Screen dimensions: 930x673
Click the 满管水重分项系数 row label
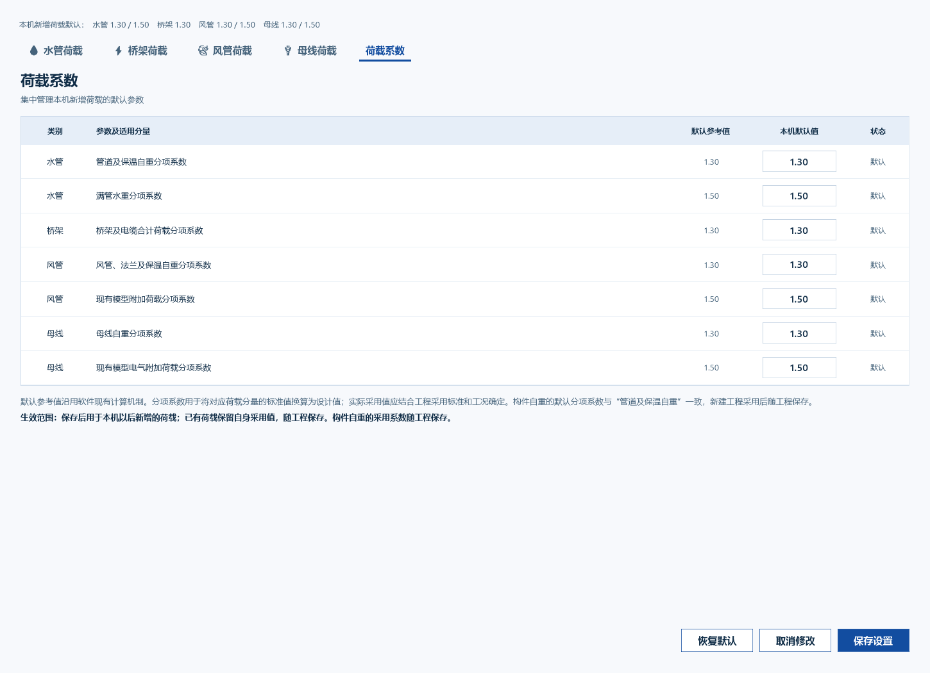click(x=129, y=196)
